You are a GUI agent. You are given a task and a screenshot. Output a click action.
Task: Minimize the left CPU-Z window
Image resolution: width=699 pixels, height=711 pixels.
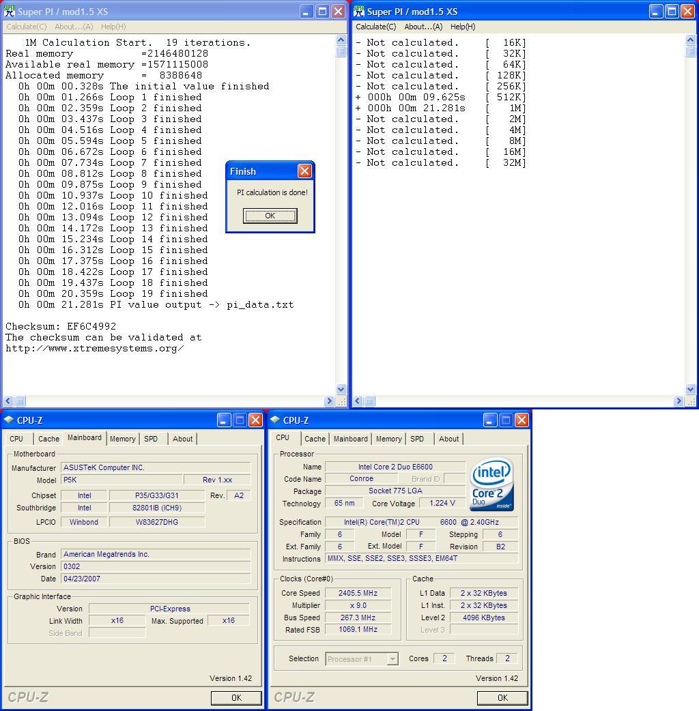point(224,420)
